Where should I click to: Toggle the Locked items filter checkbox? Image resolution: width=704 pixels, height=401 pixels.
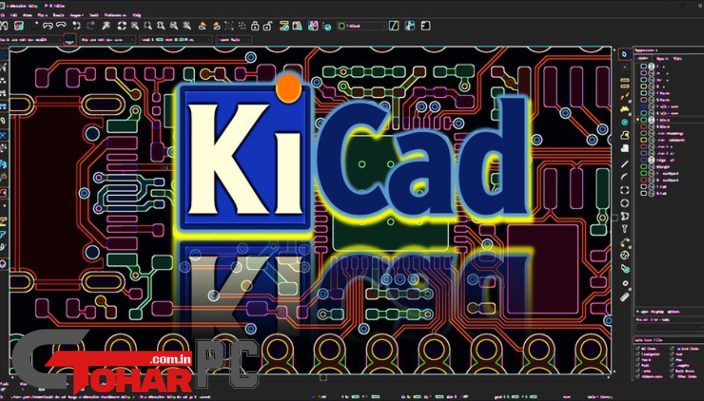(672, 349)
